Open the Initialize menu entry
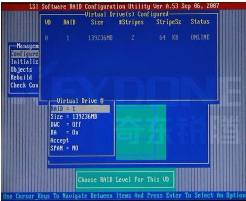This screenshot has height=201, width=246. pos(25,62)
